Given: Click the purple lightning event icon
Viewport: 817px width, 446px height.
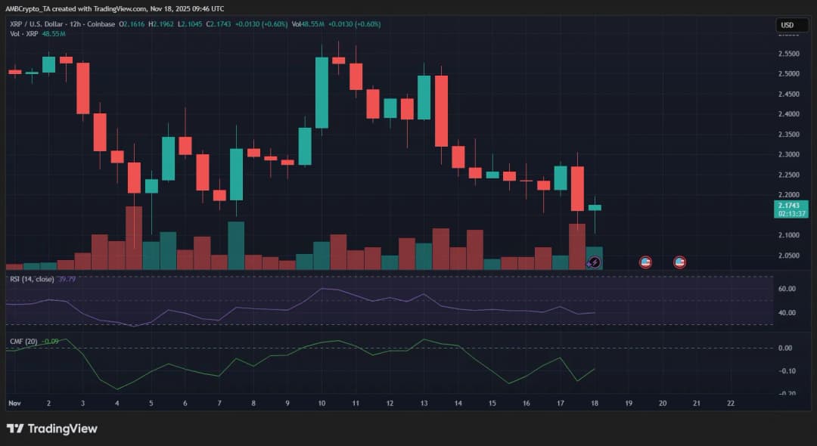Looking at the screenshot, I should pyautogui.click(x=594, y=262).
